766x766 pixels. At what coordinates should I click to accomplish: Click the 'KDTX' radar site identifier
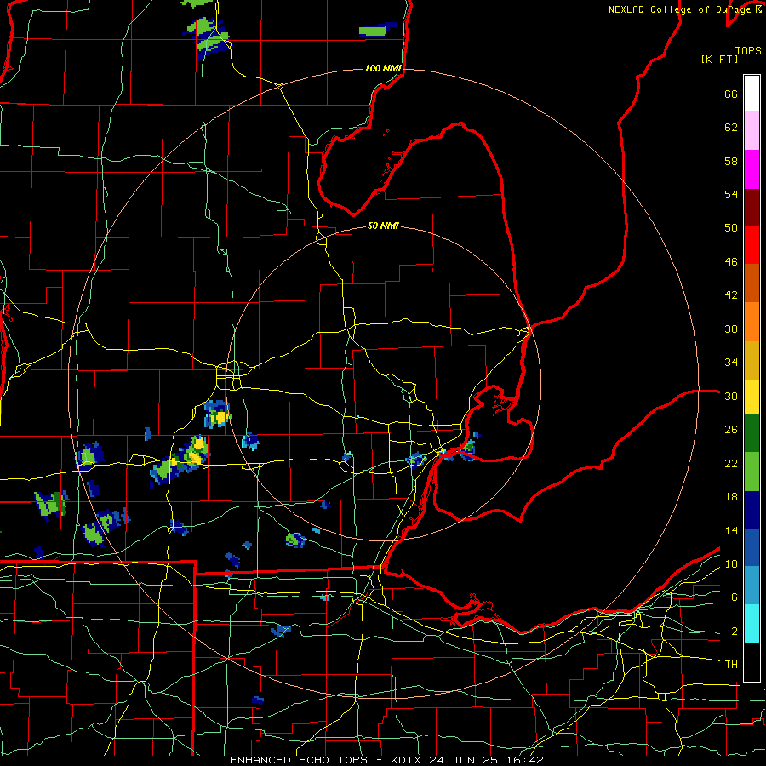point(407,760)
